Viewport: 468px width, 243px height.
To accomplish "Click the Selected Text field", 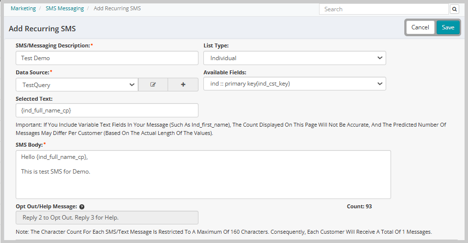I will coord(107,110).
